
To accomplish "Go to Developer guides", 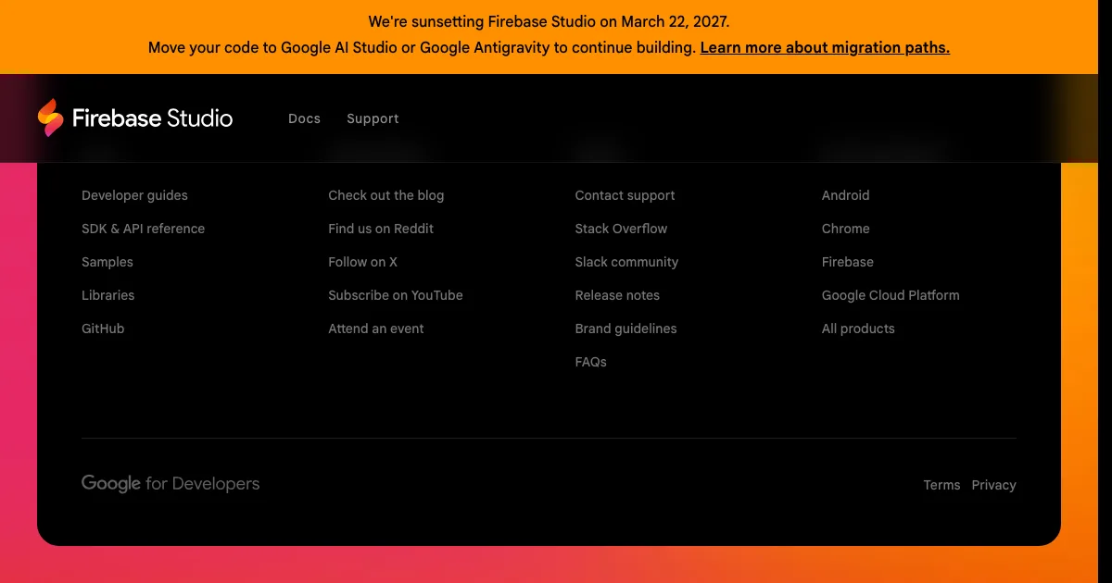I will [134, 195].
